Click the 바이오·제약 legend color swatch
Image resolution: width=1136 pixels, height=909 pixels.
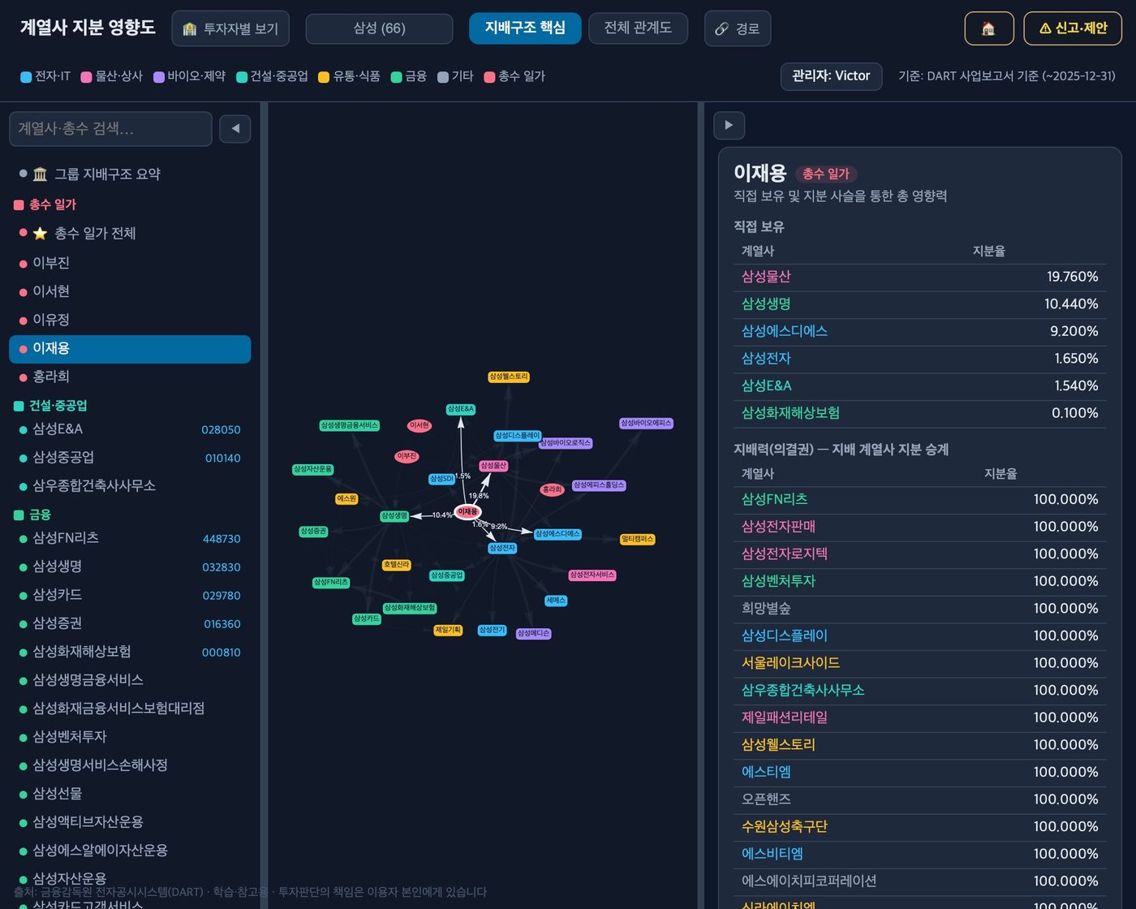tap(159, 77)
